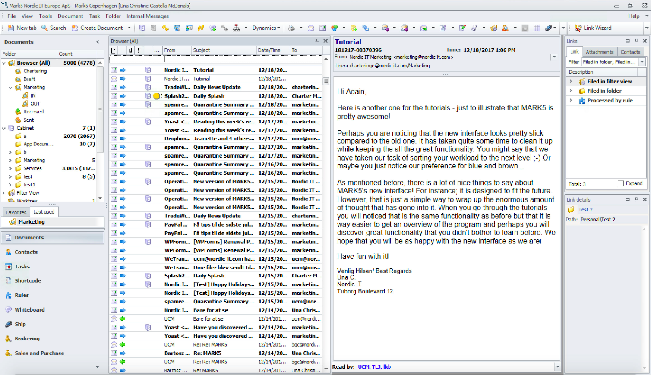Select the Received folder
Viewport: 651px width, 375px height.
coord(33,112)
